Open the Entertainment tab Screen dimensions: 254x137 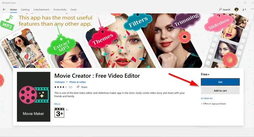pyautogui.click(x=41, y=10)
